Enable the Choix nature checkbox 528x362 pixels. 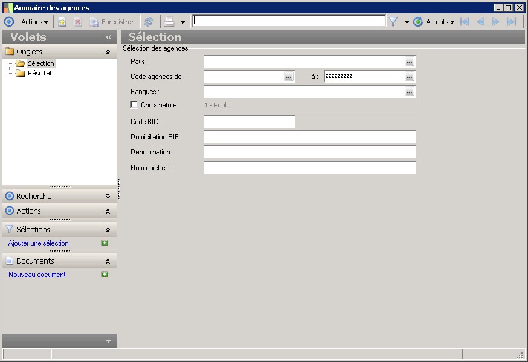(x=134, y=104)
